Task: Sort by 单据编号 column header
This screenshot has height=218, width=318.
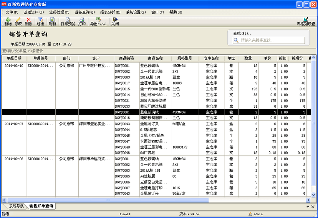Action: click(x=41, y=58)
